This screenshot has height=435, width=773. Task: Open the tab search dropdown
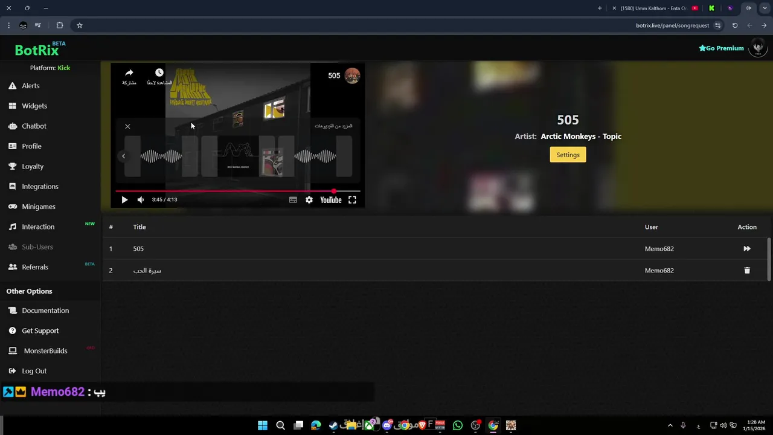click(x=764, y=8)
